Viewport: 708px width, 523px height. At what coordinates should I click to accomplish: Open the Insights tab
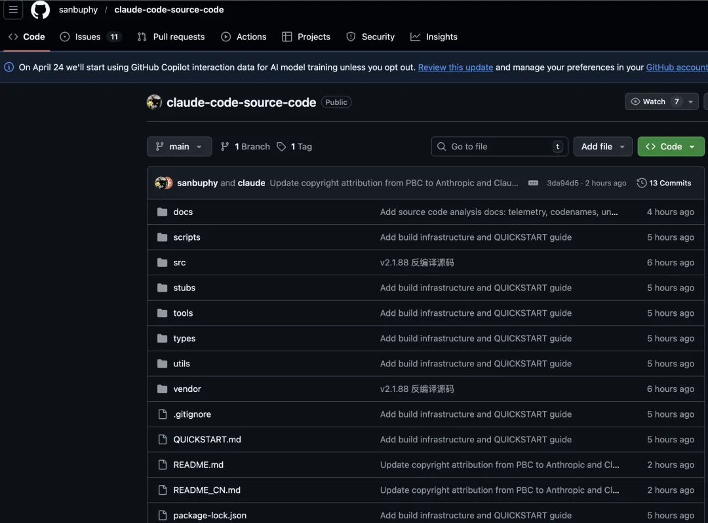tap(434, 37)
